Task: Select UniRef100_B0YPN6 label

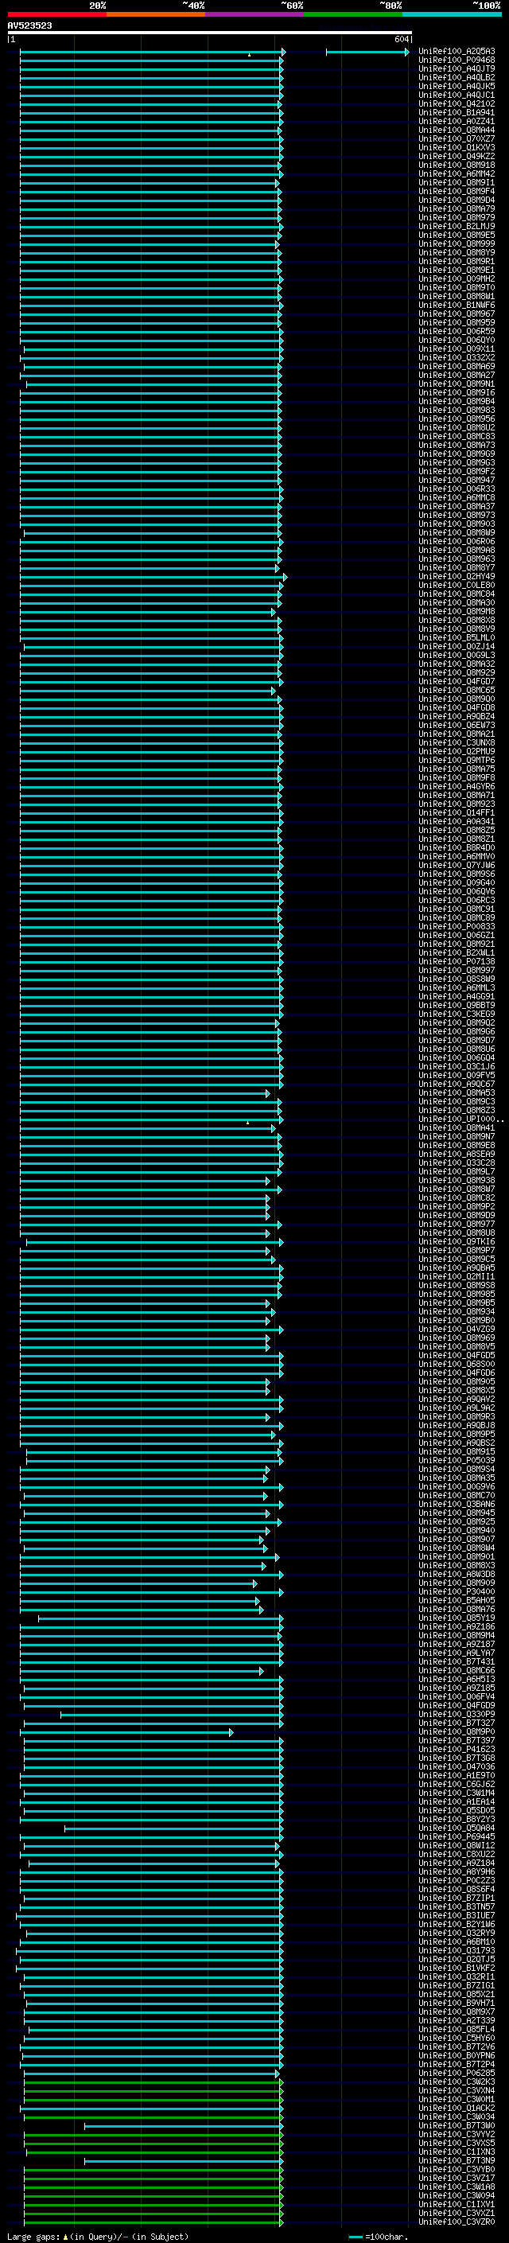Action: [x=457, y=2056]
